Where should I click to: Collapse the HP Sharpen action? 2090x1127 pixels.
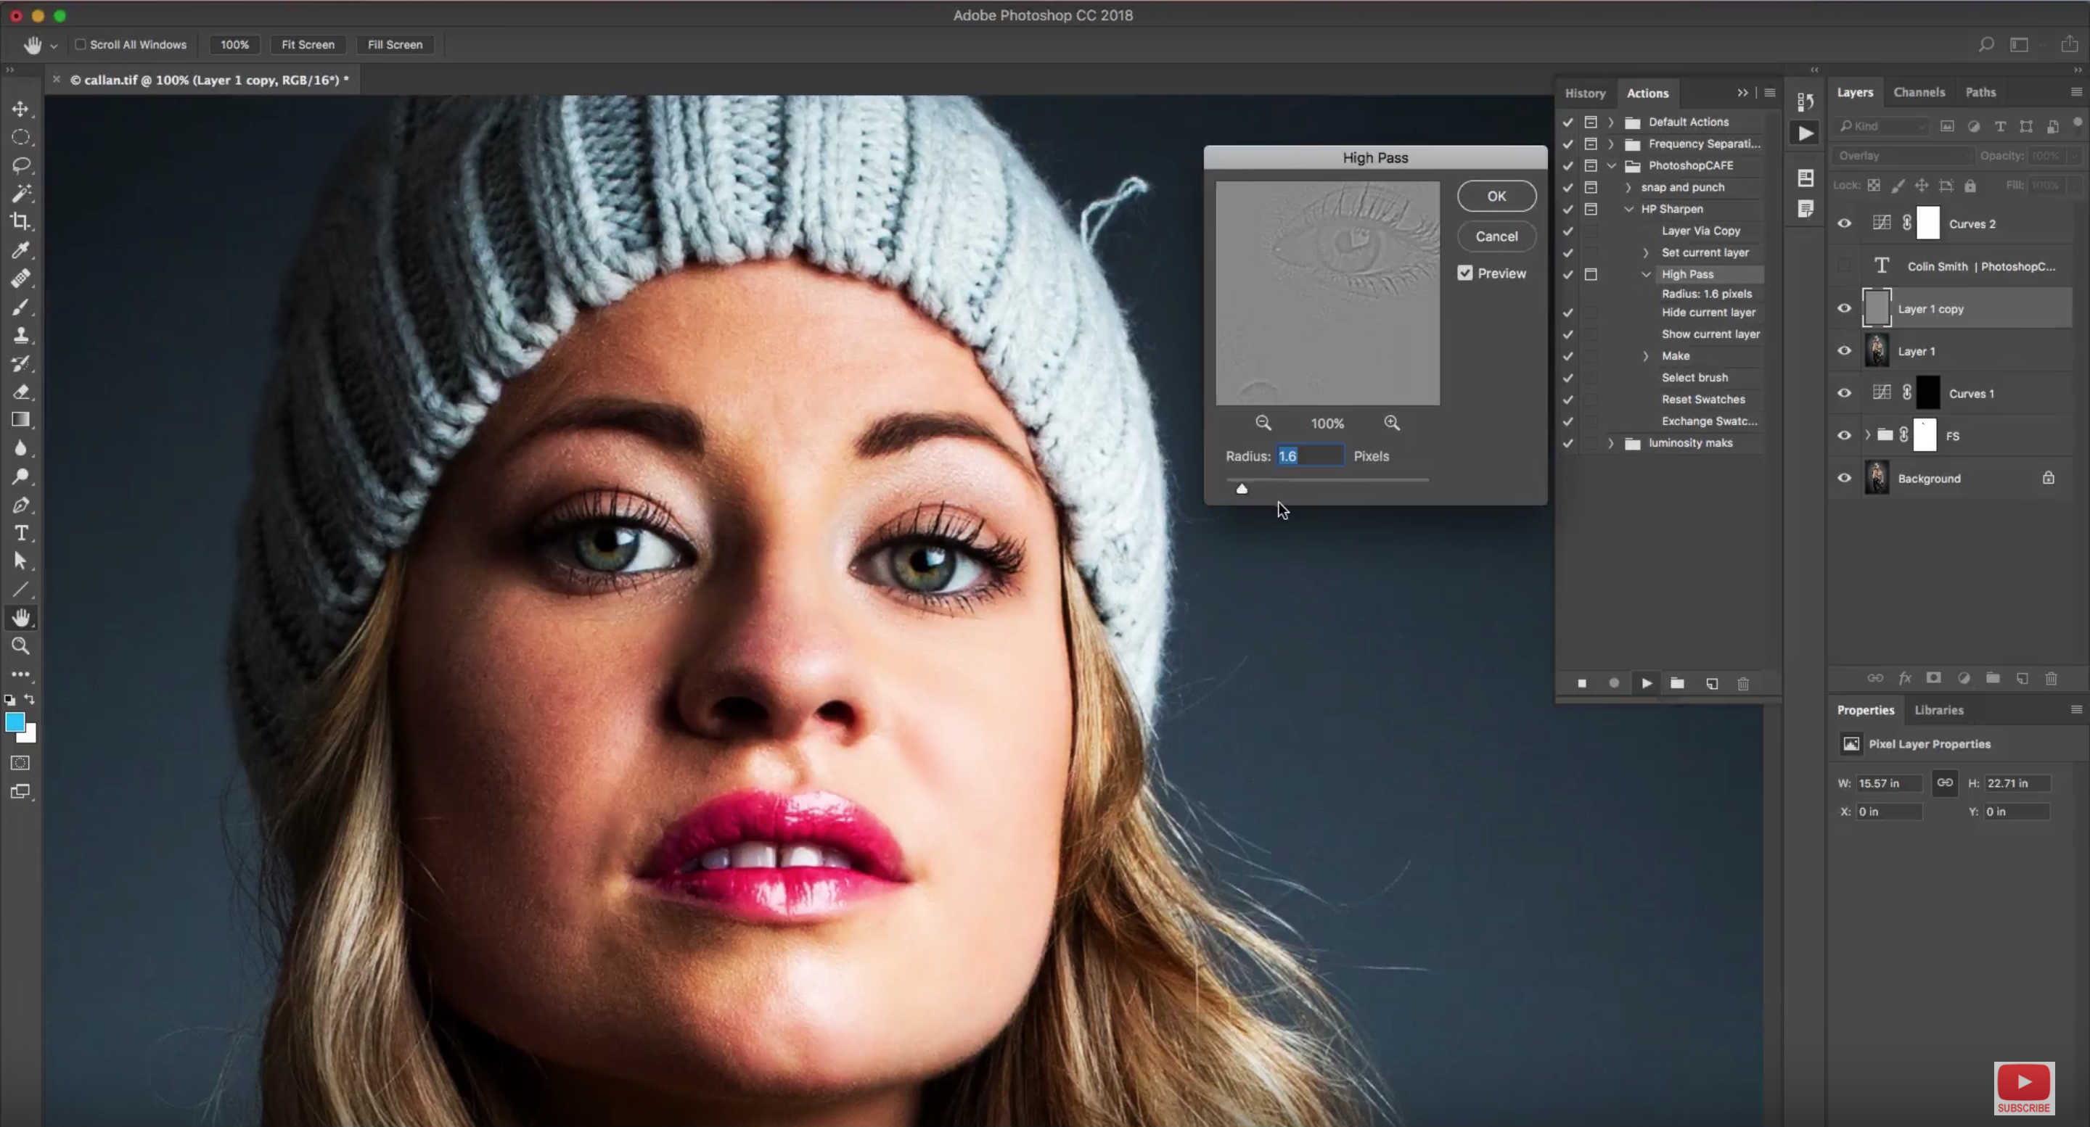pyautogui.click(x=1628, y=209)
